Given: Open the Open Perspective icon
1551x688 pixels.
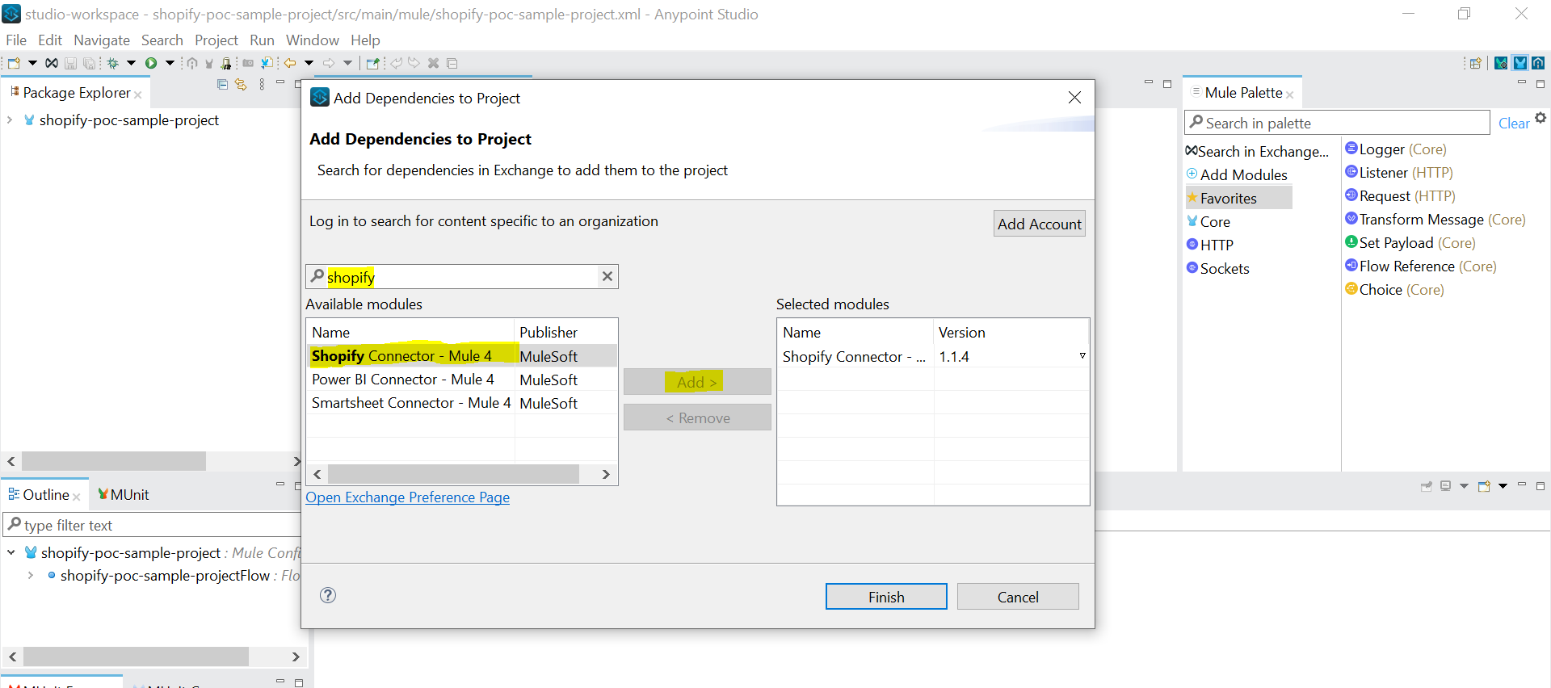Looking at the screenshot, I should (1475, 63).
